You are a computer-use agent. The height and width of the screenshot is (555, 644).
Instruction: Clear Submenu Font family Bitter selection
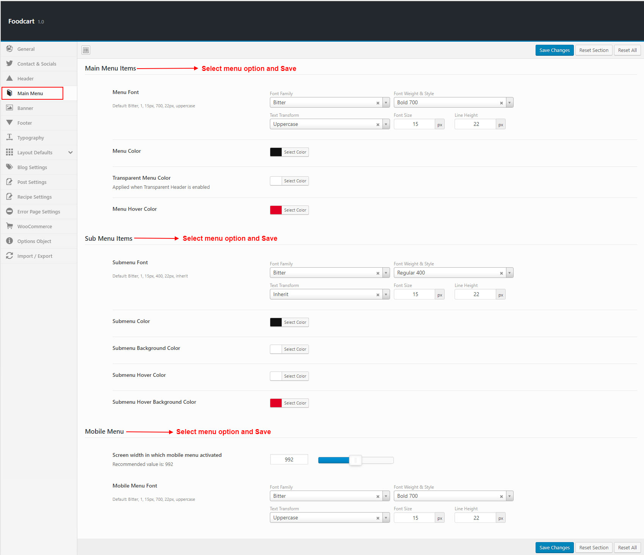(x=378, y=273)
